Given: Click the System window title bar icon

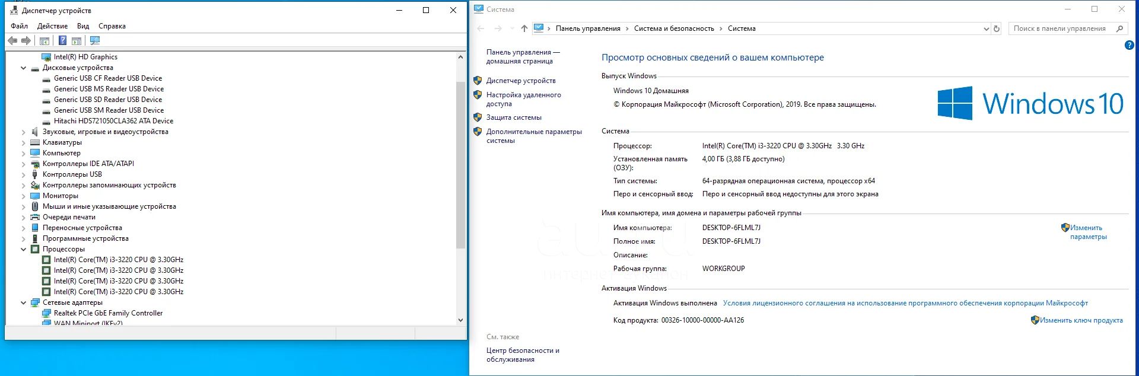Looking at the screenshot, I should point(479,9).
